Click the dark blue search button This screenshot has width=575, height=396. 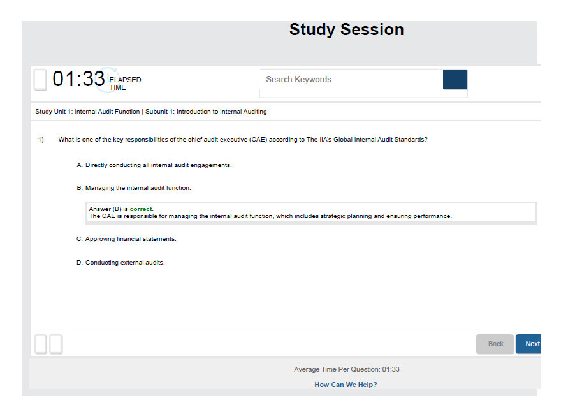(455, 80)
